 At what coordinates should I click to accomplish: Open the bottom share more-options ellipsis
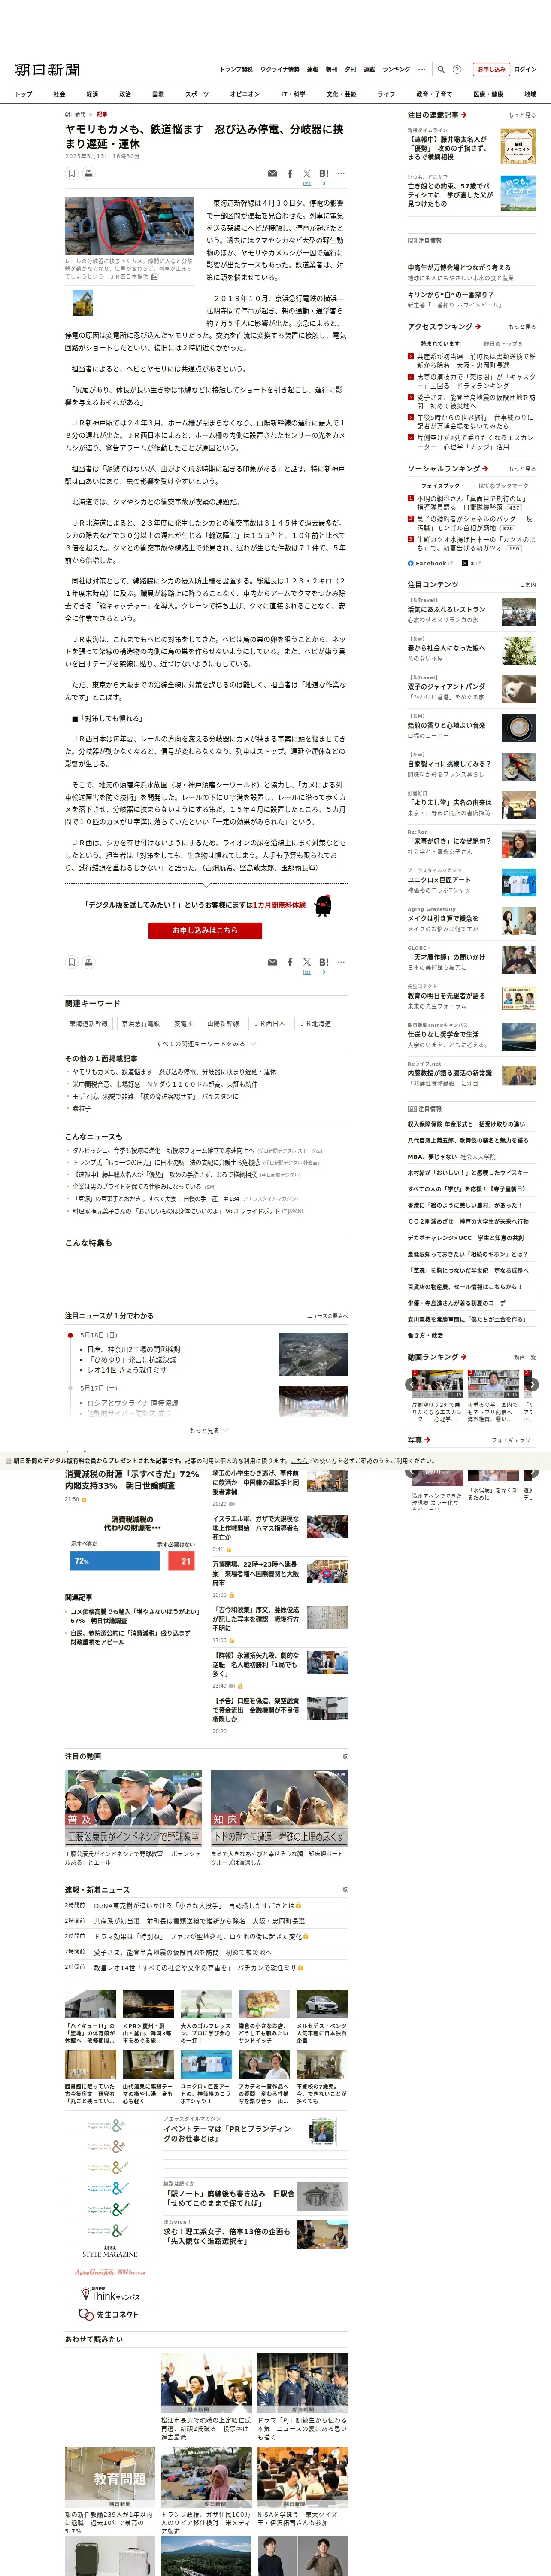coord(341,962)
